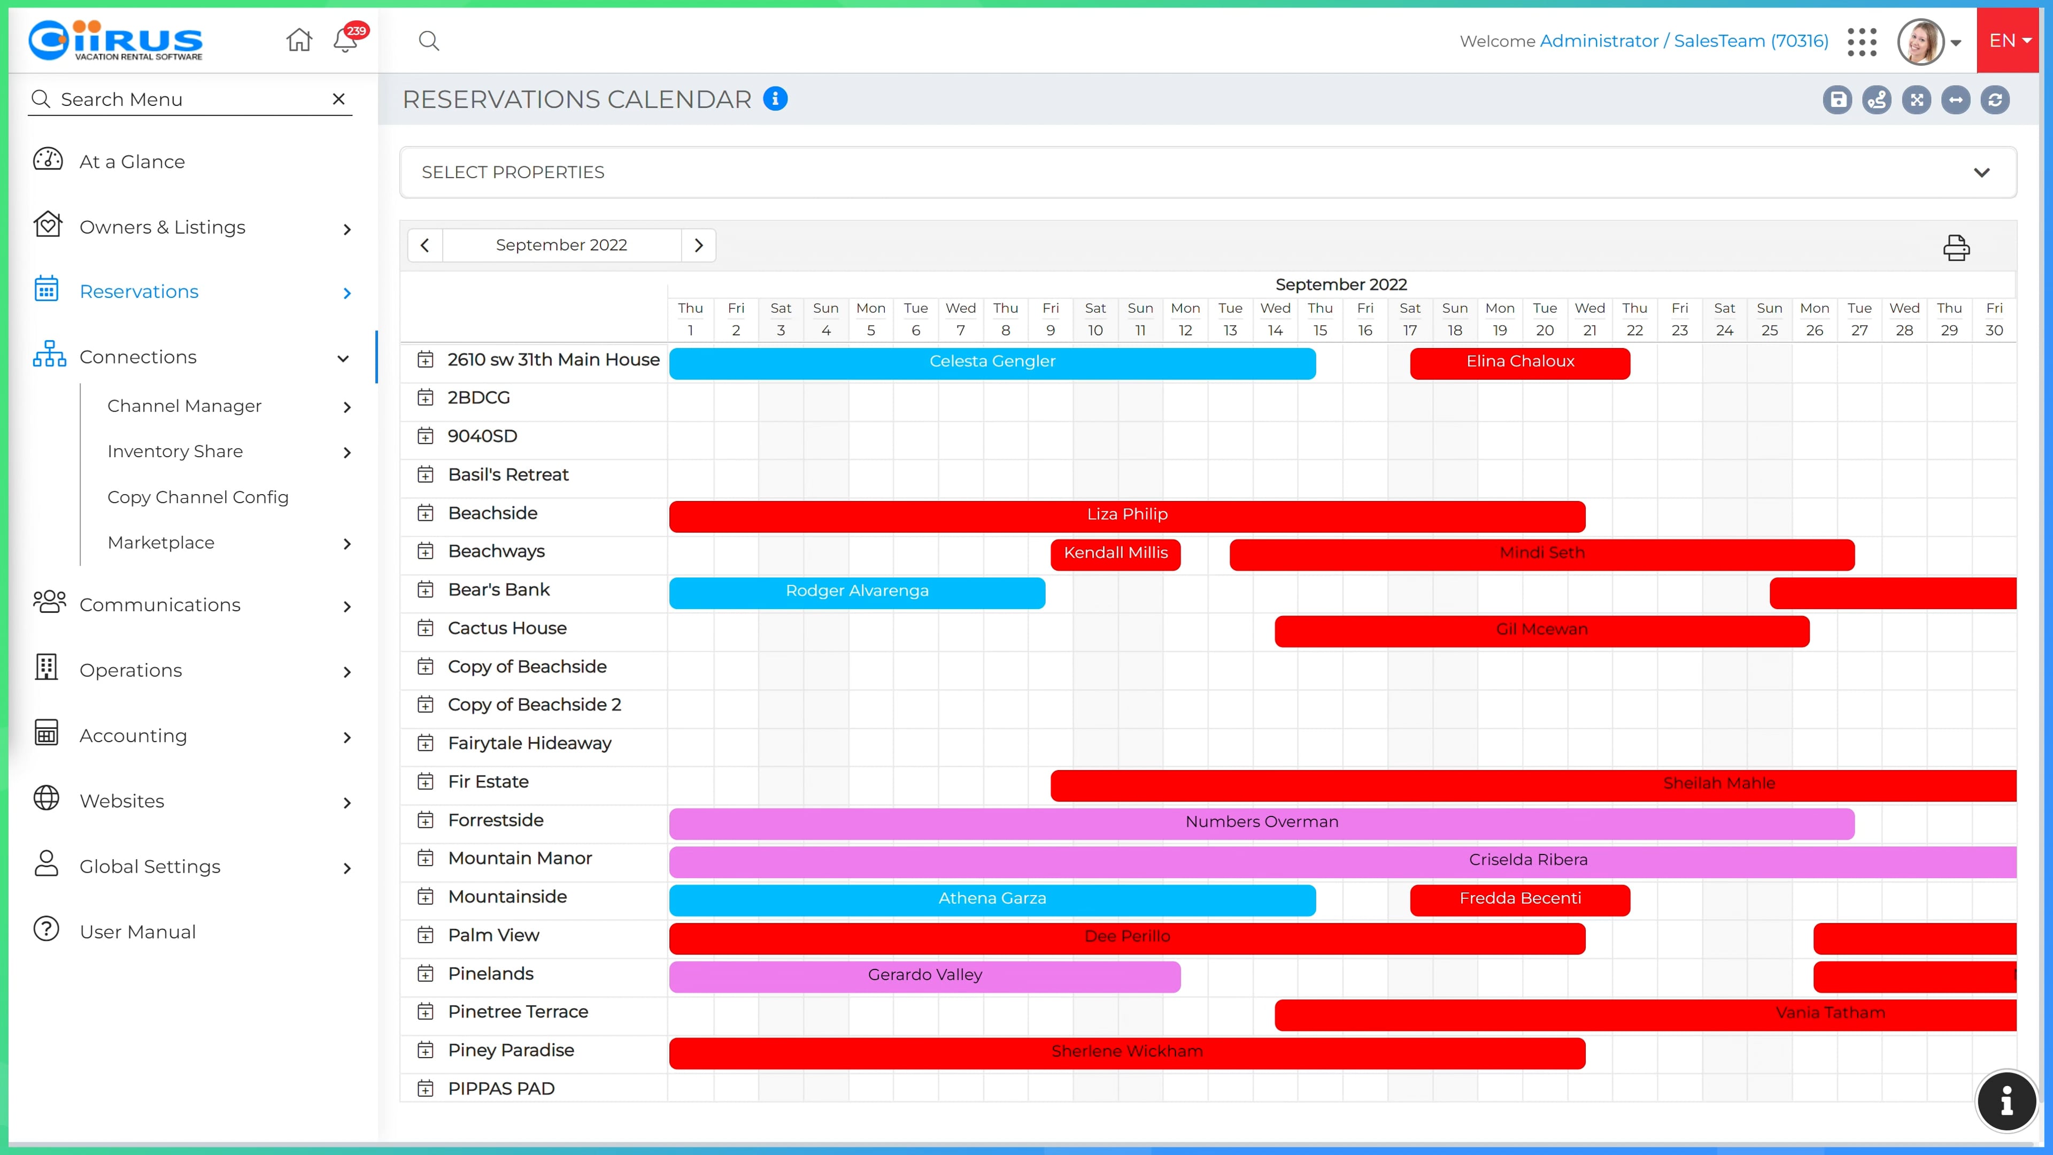Open the black info bubble at bottom right
The width and height of the screenshot is (2053, 1155).
pyautogui.click(x=2006, y=1101)
